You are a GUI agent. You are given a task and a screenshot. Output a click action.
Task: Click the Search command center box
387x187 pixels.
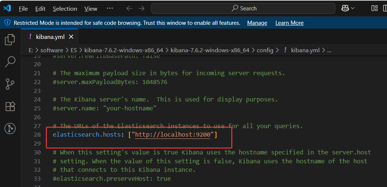(x=243, y=9)
